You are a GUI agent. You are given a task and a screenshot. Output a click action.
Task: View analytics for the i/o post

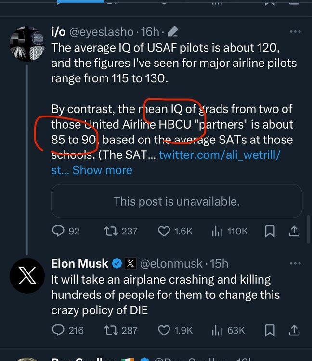point(216,232)
